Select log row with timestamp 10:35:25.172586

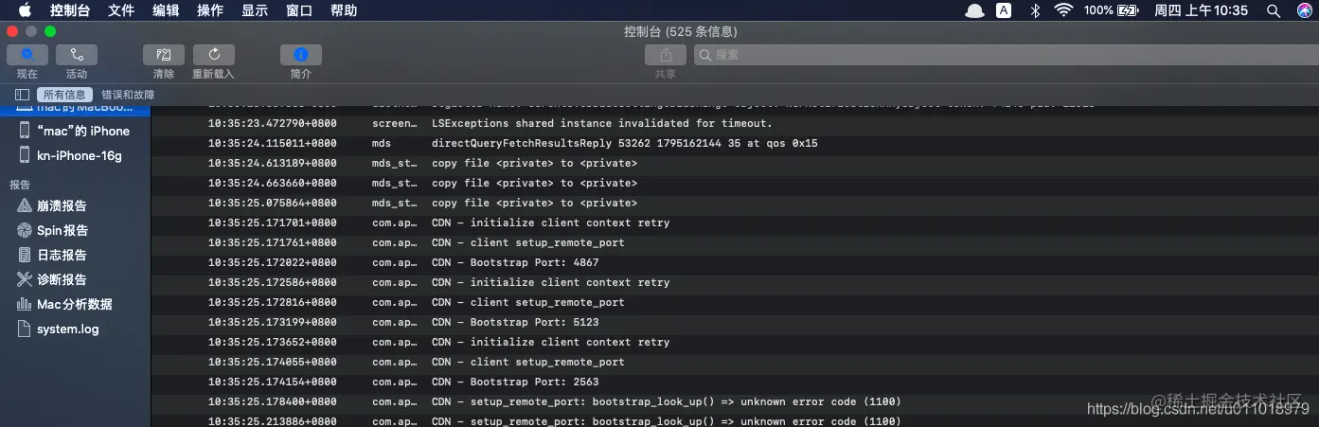(x=735, y=282)
